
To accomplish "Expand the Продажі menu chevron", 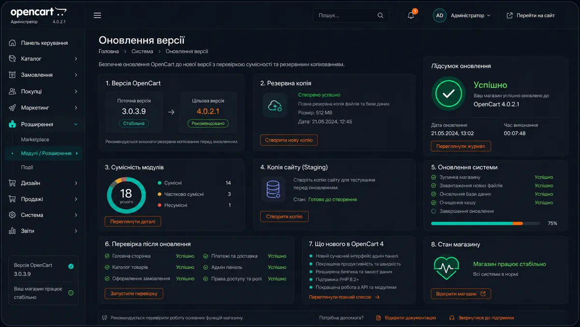I will 76,199.
